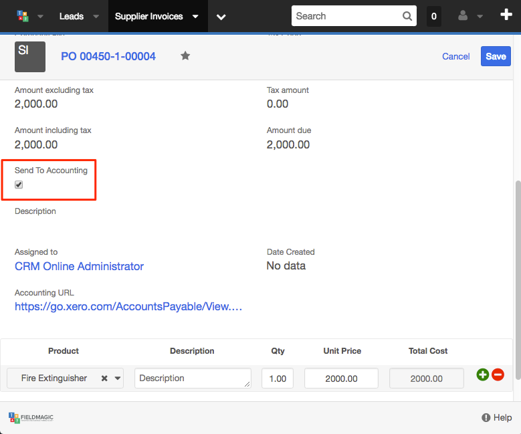Click the vertical page scrollbar
521x434 pixels.
[x=518, y=280]
